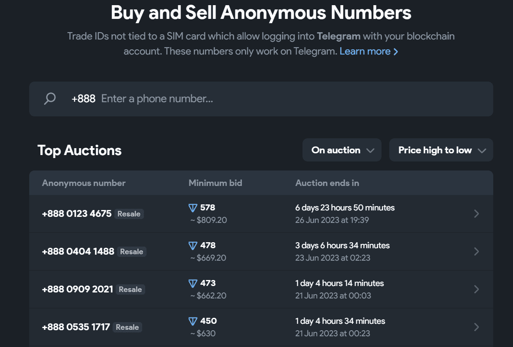Click TON icon beside 450 bid

pyautogui.click(x=193, y=321)
